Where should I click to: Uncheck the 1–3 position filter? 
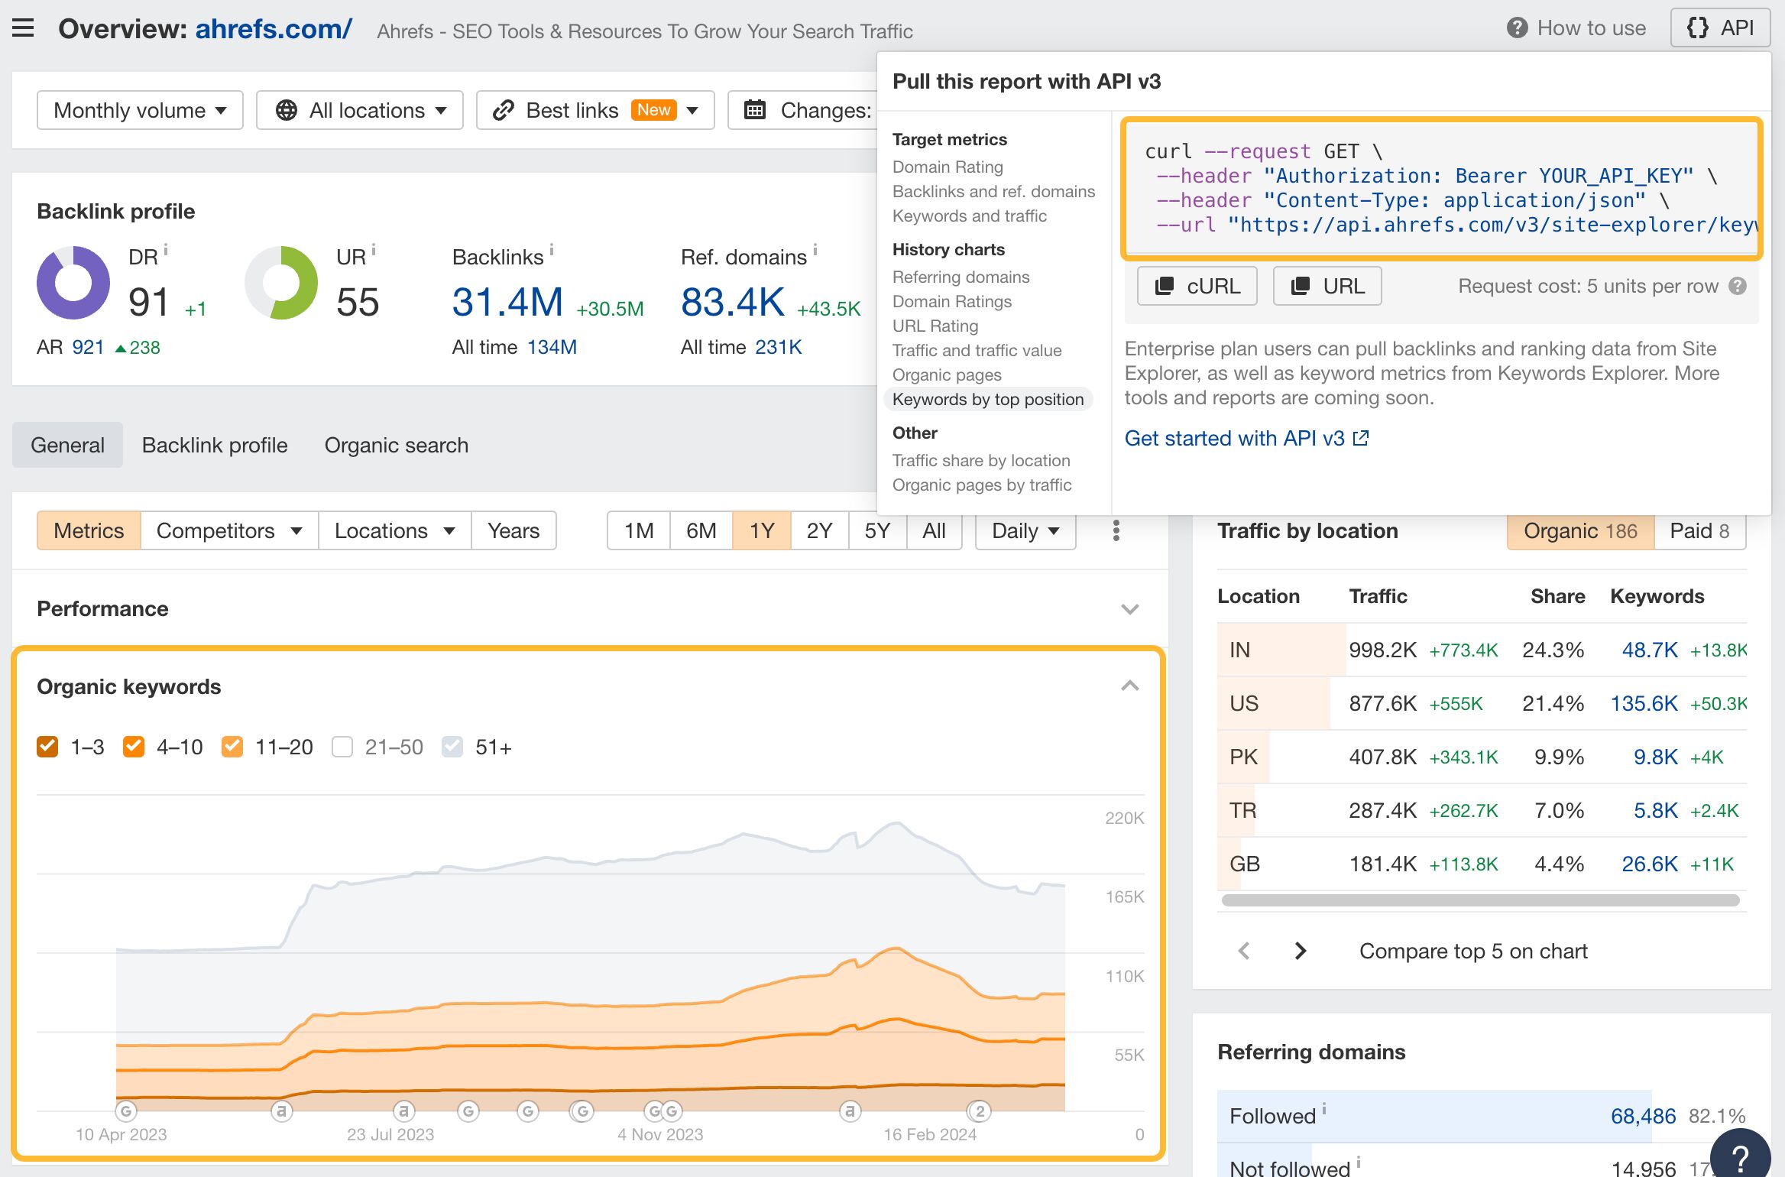(x=47, y=747)
